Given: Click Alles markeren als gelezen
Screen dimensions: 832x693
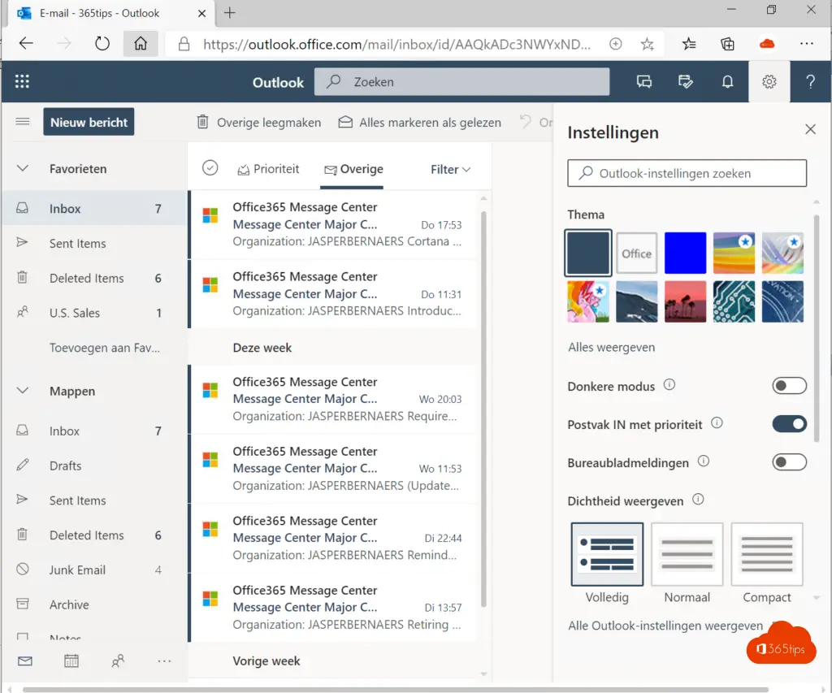Looking at the screenshot, I should [x=420, y=123].
